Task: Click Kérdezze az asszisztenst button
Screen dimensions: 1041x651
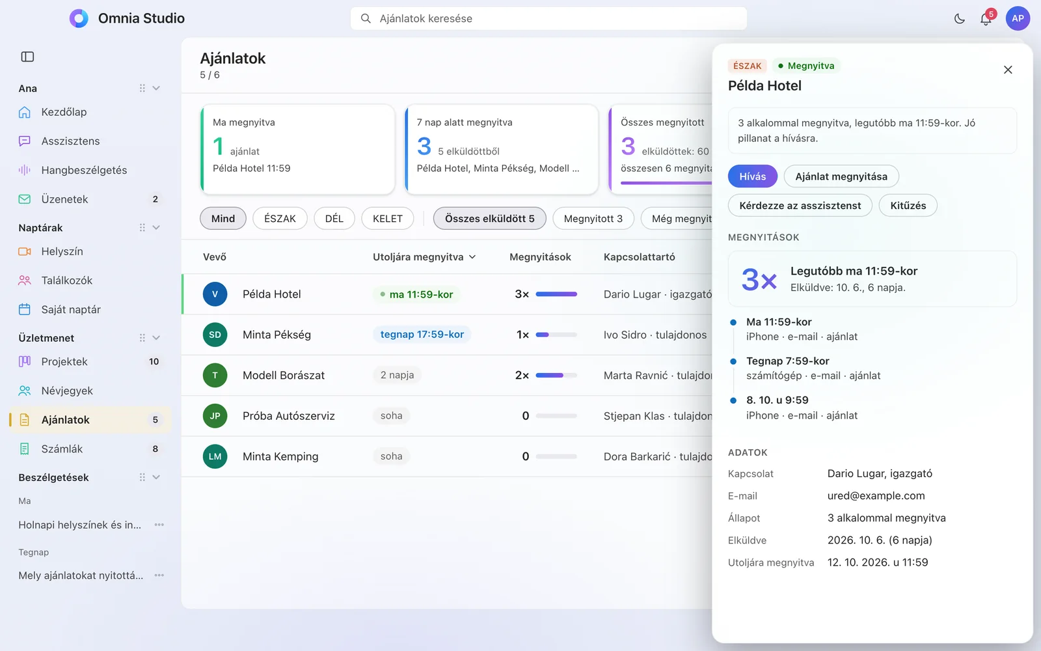Action: (x=800, y=206)
